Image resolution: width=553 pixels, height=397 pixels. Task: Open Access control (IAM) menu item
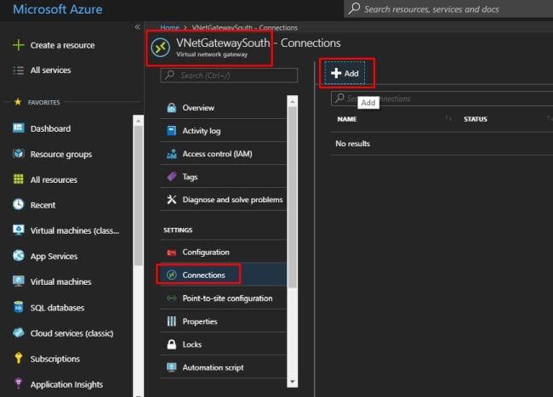pos(223,154)
